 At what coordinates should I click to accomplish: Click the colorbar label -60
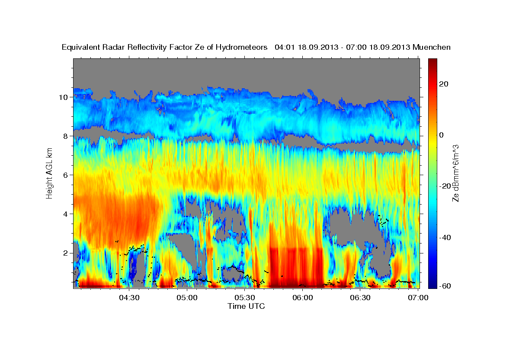pos(446,286)
